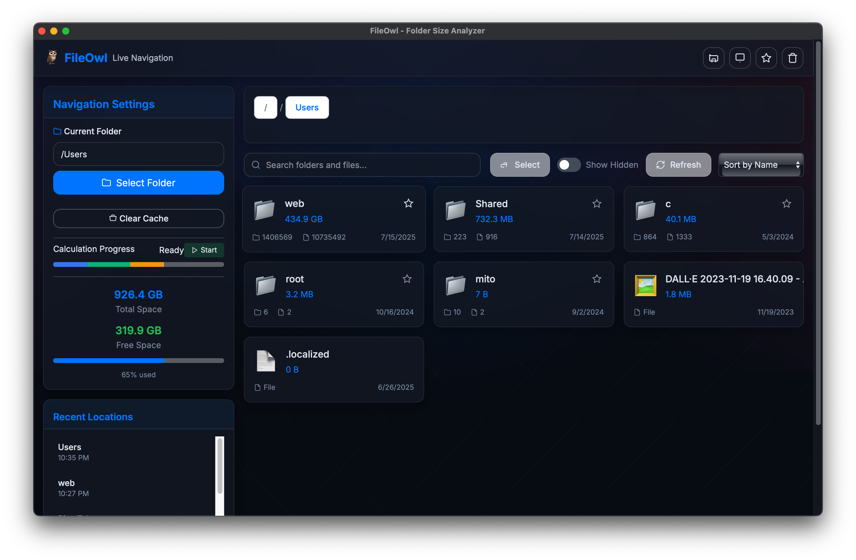Image resolution: width=856 pixels, height=560 pixels.
Task: Click the monitor icon in the header
Action: 739,58
